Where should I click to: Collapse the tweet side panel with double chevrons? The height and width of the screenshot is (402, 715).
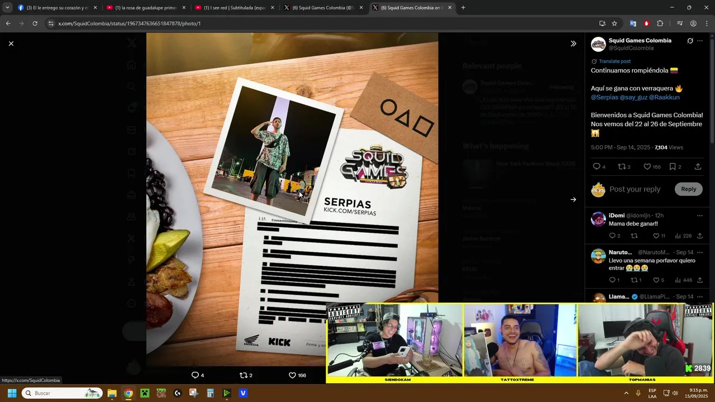573,44
